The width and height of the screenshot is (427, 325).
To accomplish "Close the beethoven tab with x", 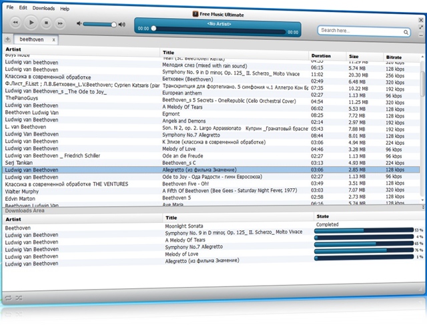I will click(x=53, y=40).
